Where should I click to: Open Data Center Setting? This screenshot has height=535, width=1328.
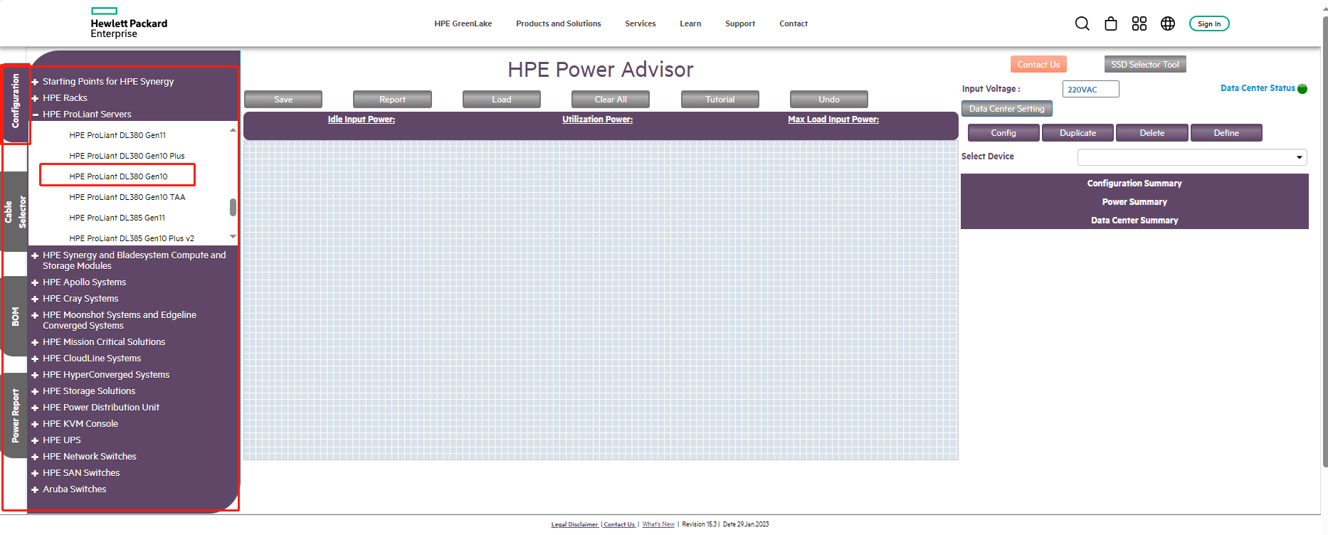point(1007,109)
